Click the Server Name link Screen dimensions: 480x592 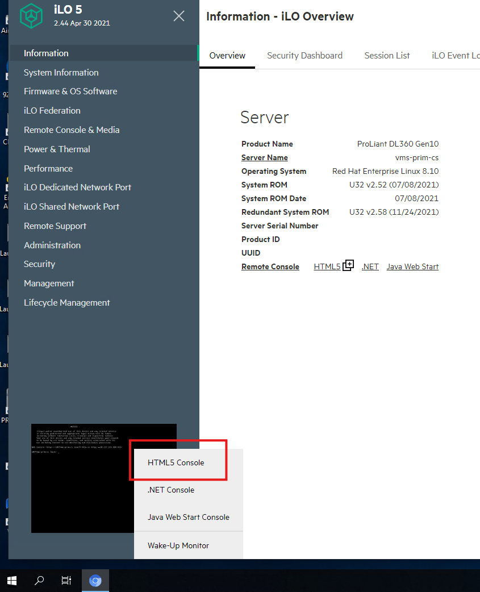click(265, 157)
